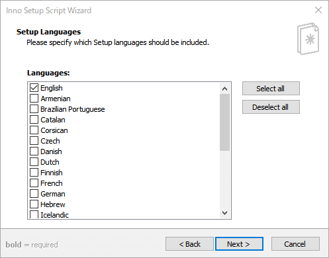Enable the Armenian language checkbox
329x258 pixels.
pos(34,99)
